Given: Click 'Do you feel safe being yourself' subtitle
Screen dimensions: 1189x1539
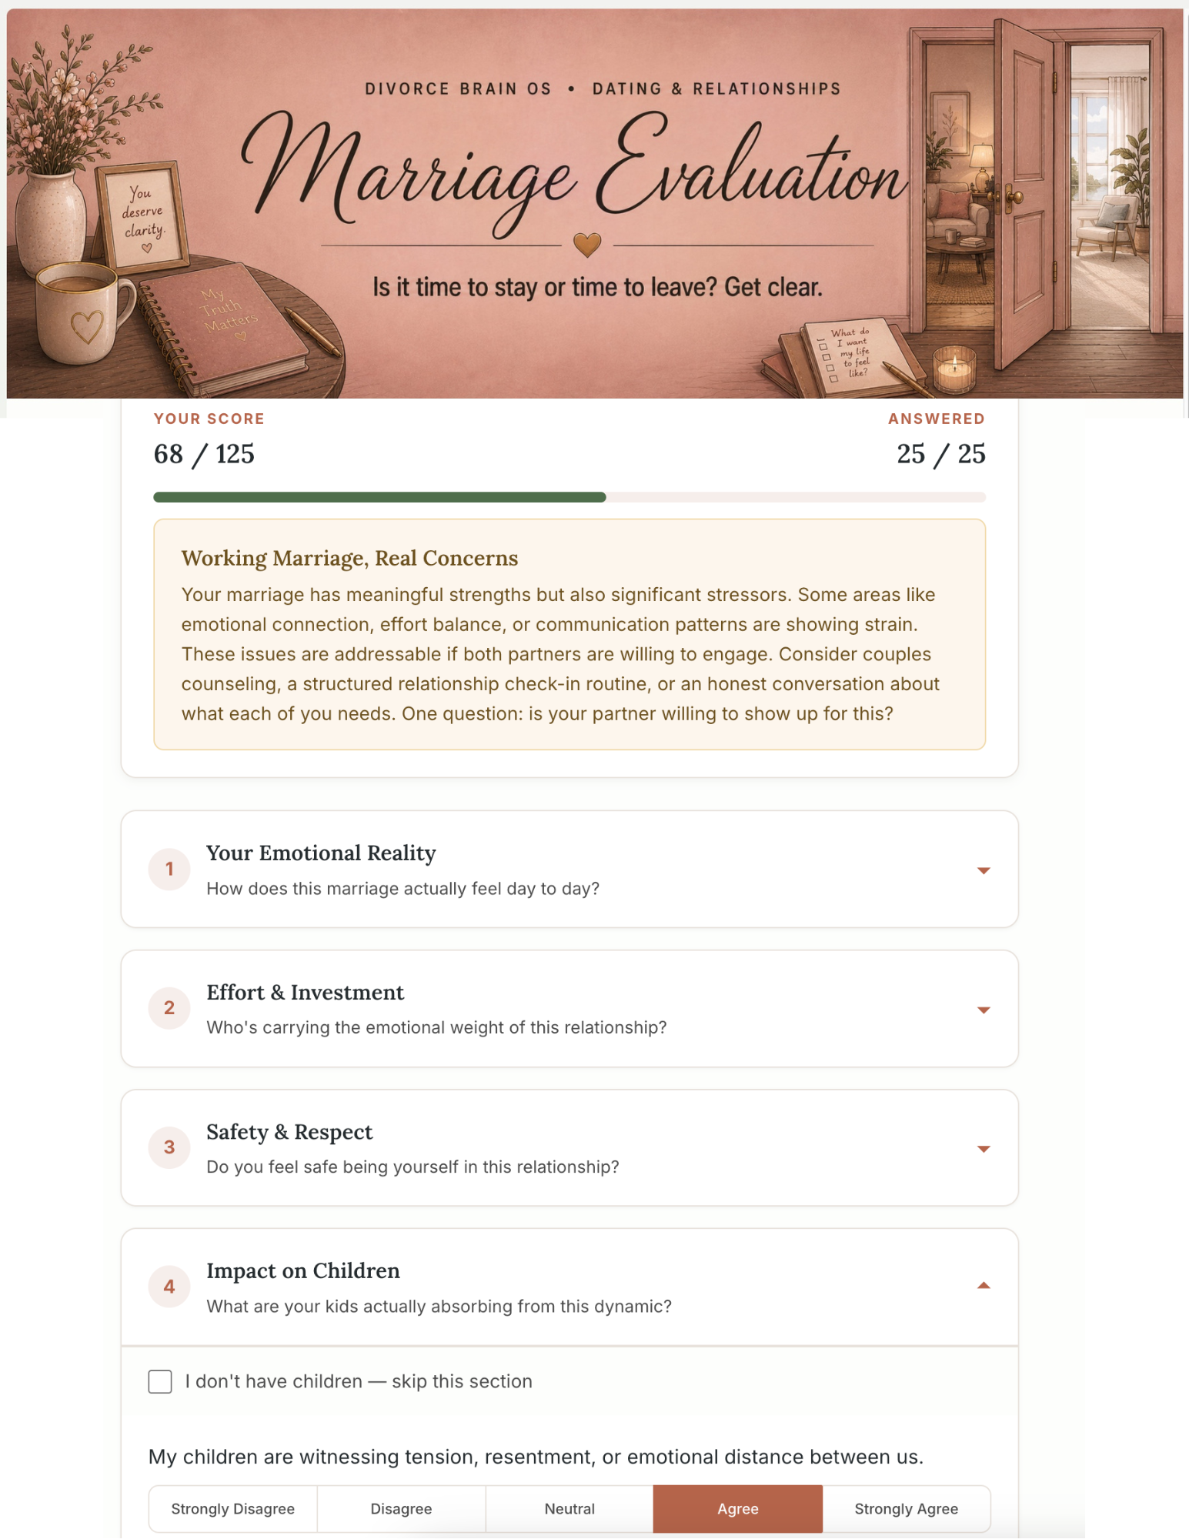Looking at the screenshot, I should (412, 1167).
